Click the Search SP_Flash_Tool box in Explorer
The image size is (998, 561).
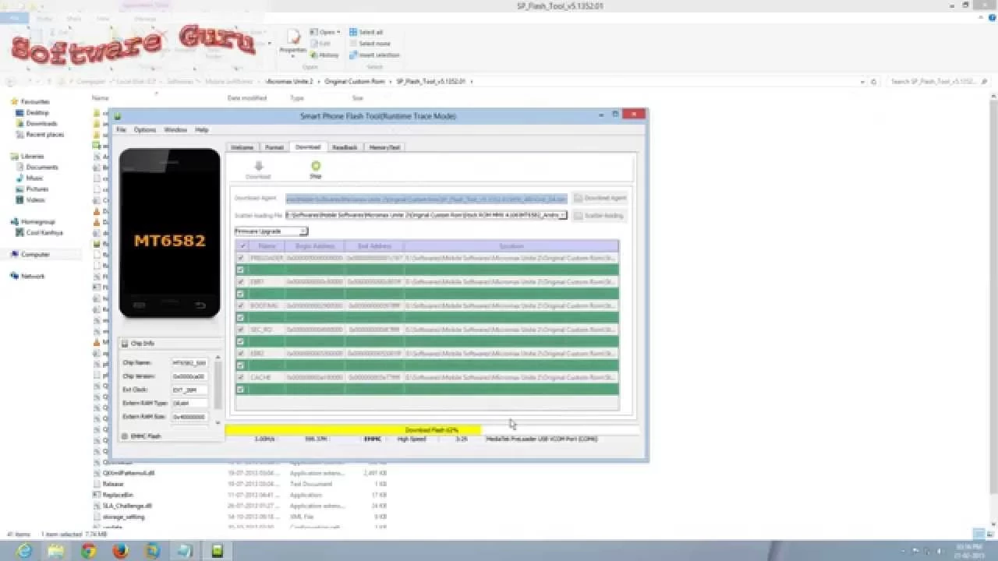[x=939, y=81]
